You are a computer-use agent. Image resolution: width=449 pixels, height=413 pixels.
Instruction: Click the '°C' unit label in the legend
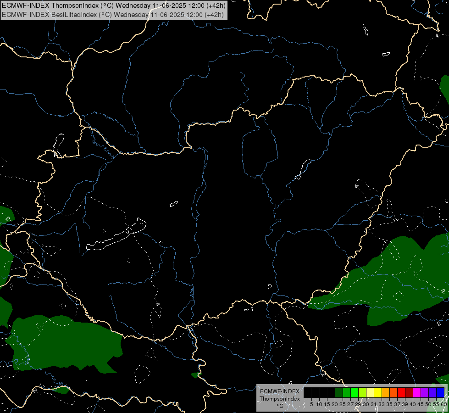280,406
